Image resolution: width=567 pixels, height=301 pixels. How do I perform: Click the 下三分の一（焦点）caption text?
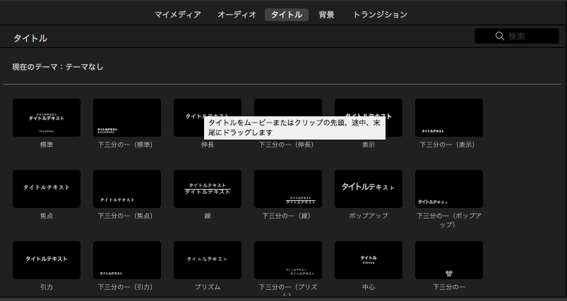coord(127,216)
